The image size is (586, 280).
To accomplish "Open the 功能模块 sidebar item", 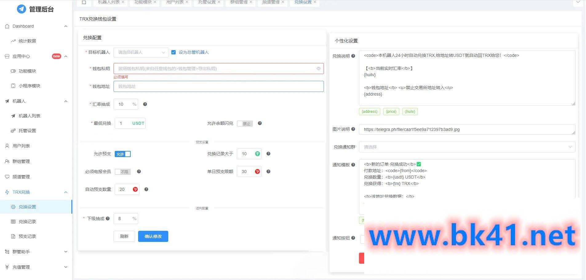I will tap(28, 71).
